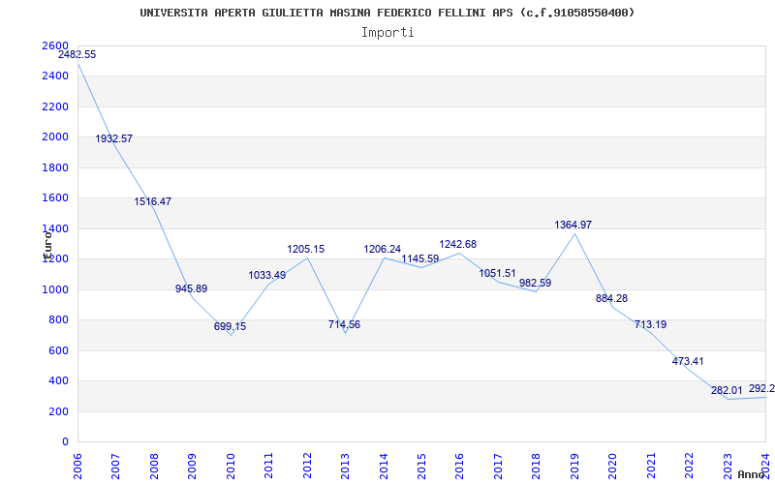The width and height of the screenshot is (775, 484).
Task: Click the 2014 year label
Action: coord(384,466)
